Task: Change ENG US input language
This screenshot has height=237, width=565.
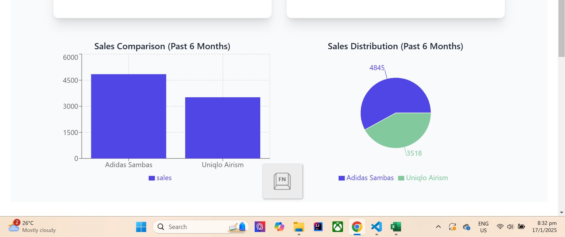Action: click(483, 227)
